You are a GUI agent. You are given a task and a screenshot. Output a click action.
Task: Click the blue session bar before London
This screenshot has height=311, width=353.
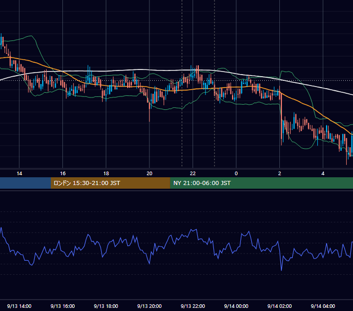coord(25,183)
